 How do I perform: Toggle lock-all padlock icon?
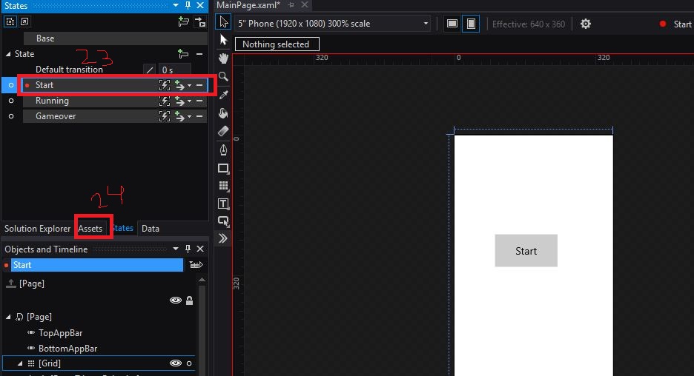coord(189,301)
